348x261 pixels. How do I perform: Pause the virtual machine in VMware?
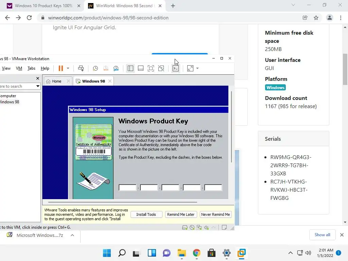[x=60, y=68]
